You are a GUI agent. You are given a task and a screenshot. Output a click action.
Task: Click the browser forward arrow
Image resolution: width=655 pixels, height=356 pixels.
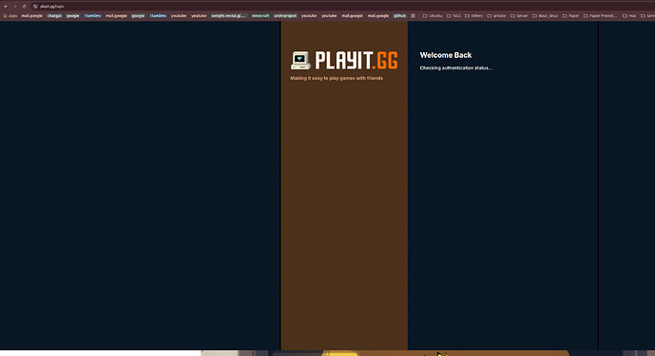pyautogui.click(x=15, y=7)
